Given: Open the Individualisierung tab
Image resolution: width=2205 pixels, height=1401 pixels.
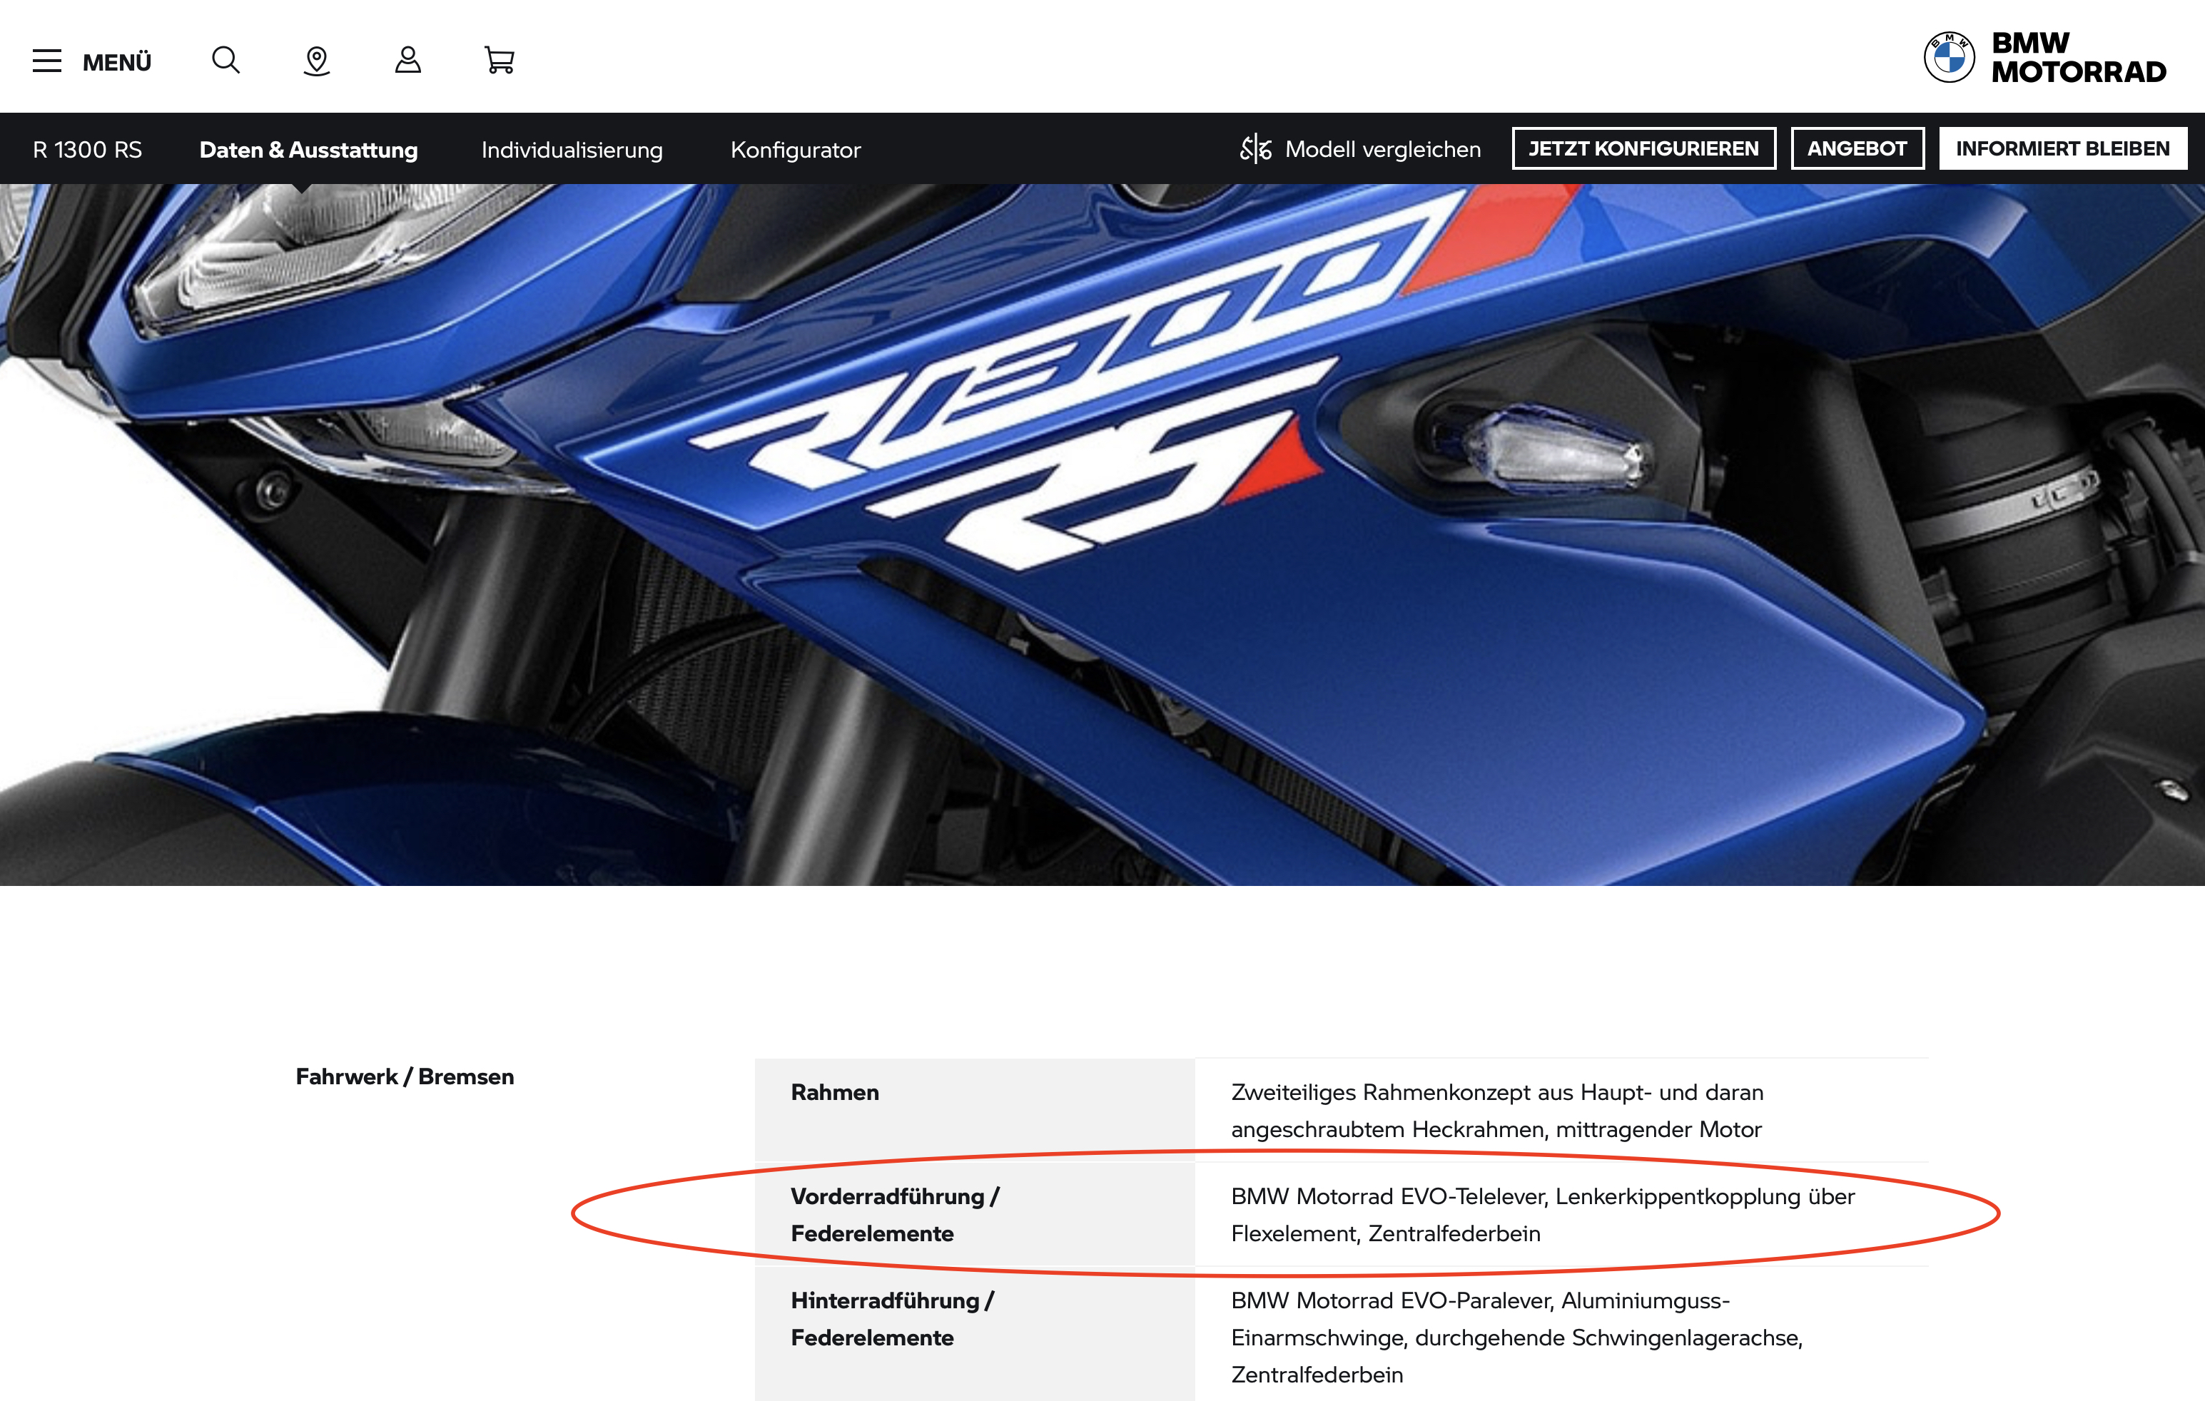Looking at the screenshot, I should (x=572, y=150).
